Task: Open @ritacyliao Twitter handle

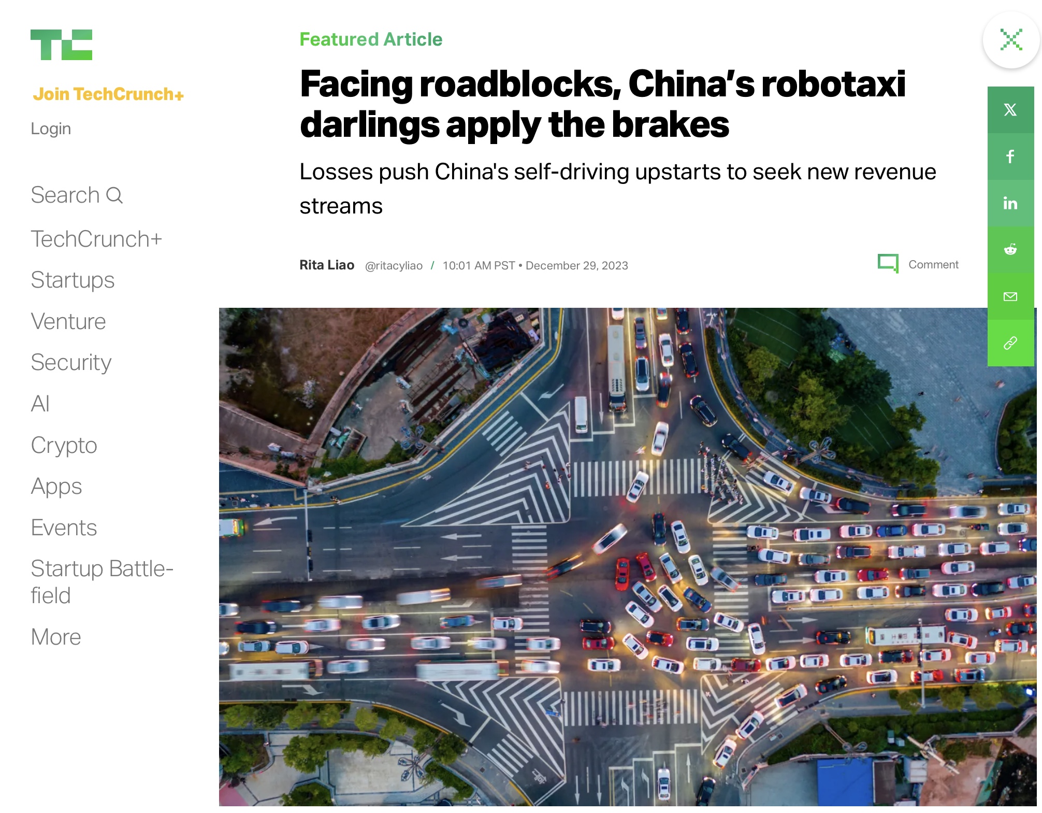Action: tap(394, 266)
